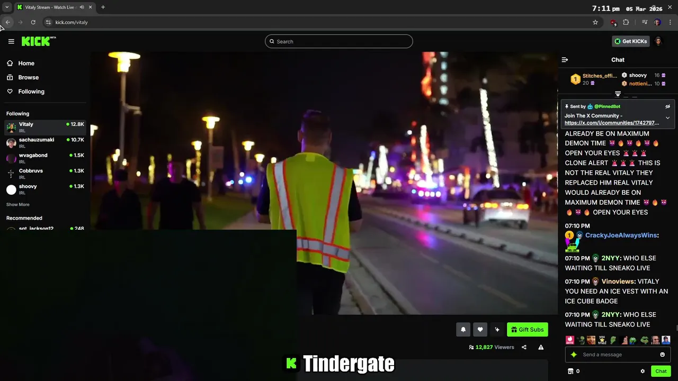Click Vinoviews chat username
The width and height of the screenshot is (678, 381).
[618, 282]
